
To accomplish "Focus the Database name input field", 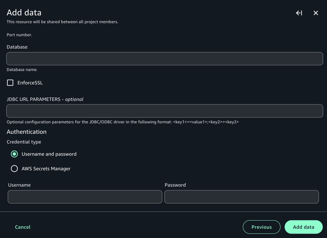I will (x=164, y=59).
